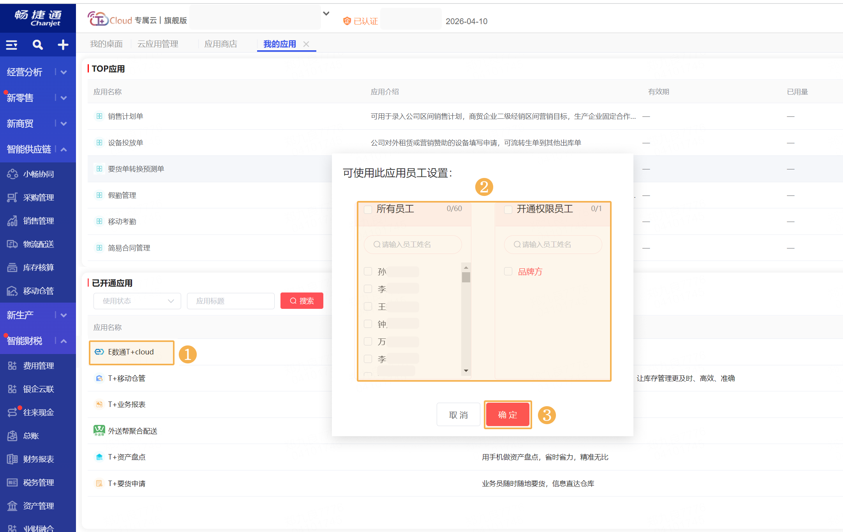Image resolution: width=843 pixels, height=532 pixels.
Task: Open 费用管理 module icon
Action: [12, 366]
